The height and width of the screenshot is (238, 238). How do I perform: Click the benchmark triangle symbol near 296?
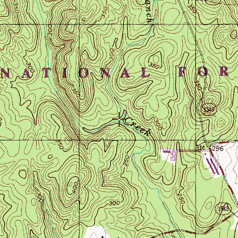point(208,145)
